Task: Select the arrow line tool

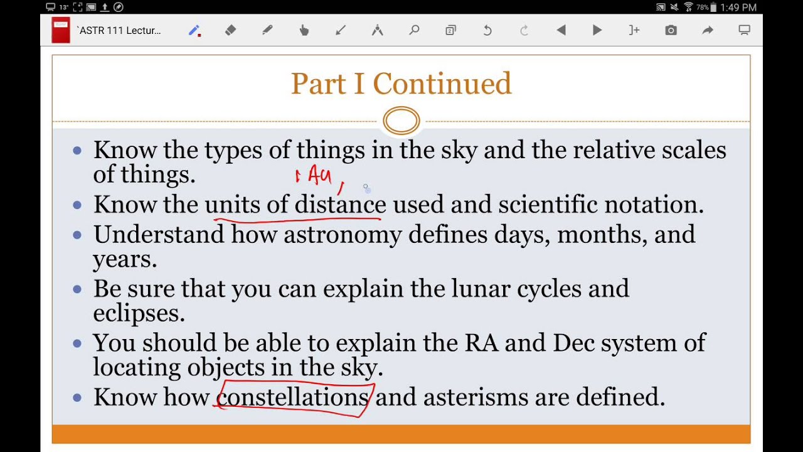Action: pyautogui.click(x=341, y=30)
